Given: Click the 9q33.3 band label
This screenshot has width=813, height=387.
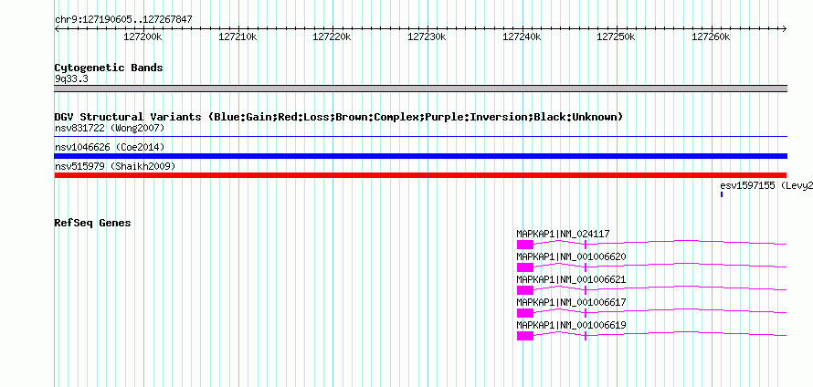Looking at the screenshot, I should click(71, 78).
